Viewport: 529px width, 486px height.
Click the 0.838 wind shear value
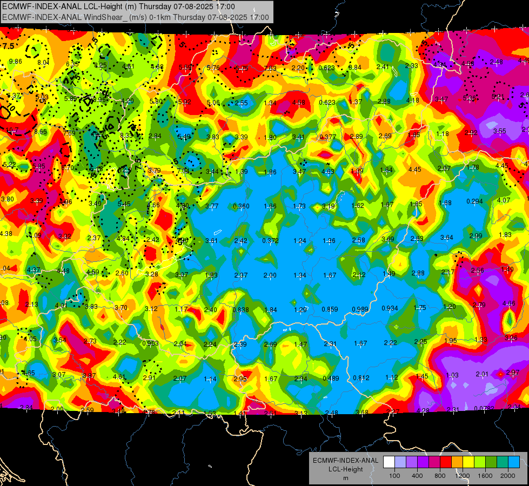(x=241, y=309)
